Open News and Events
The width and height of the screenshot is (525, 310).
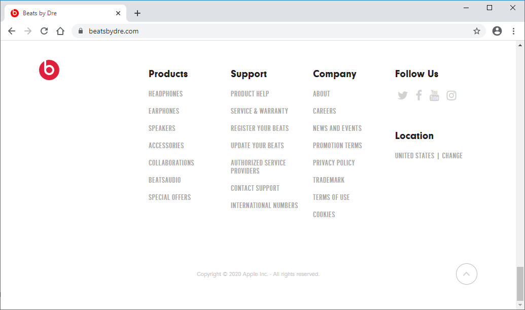(x=337, y=128)
